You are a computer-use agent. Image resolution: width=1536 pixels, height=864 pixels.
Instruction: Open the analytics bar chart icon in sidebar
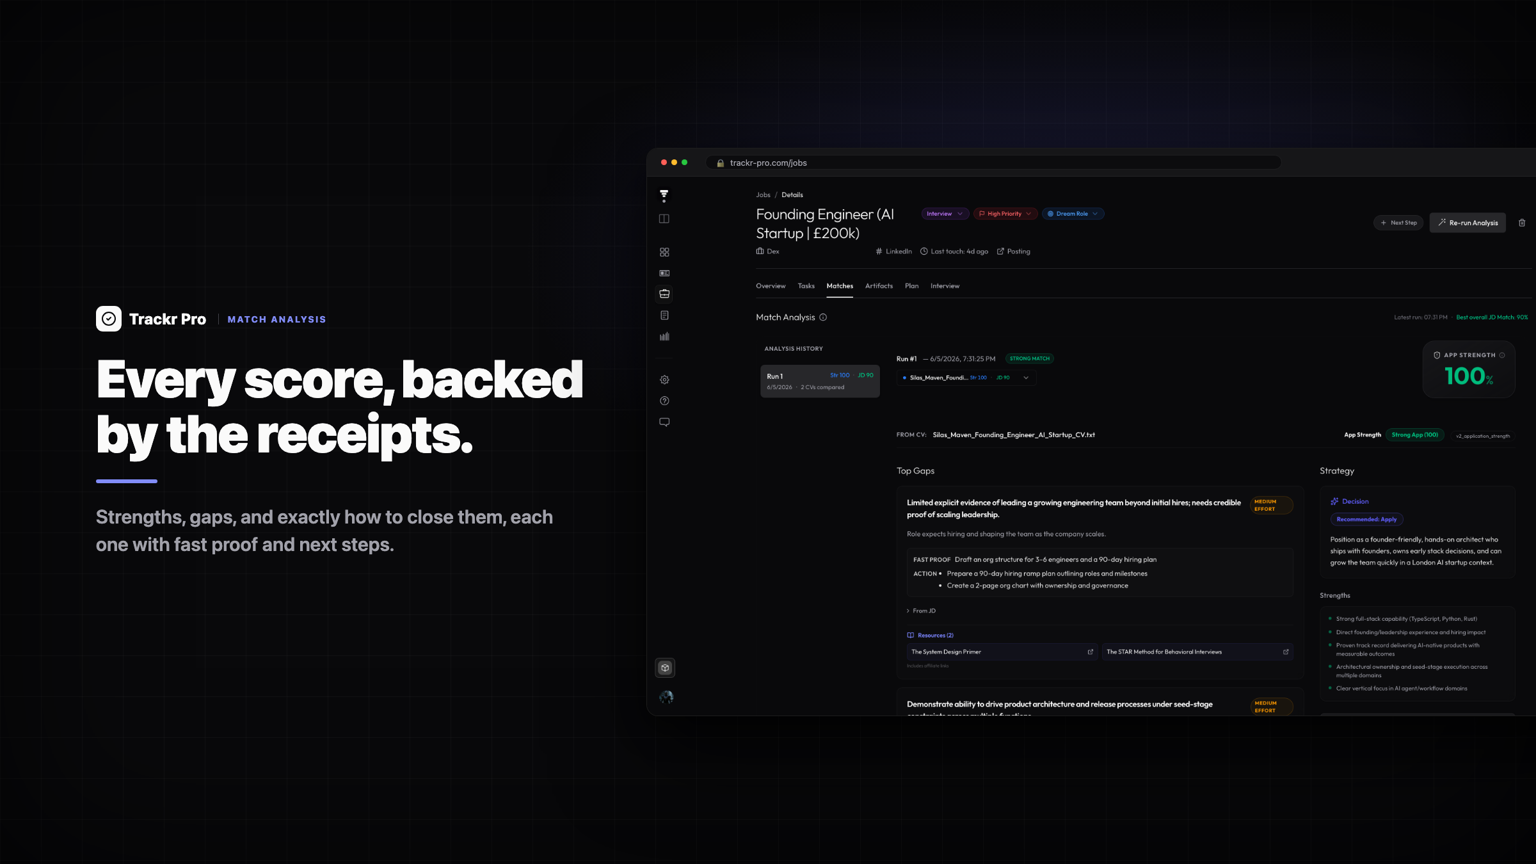(x=664, y=337)
